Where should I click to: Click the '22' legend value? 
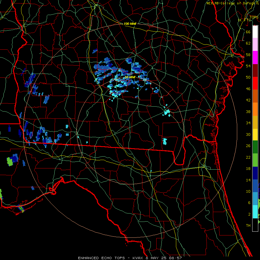[x=248, y=157]
